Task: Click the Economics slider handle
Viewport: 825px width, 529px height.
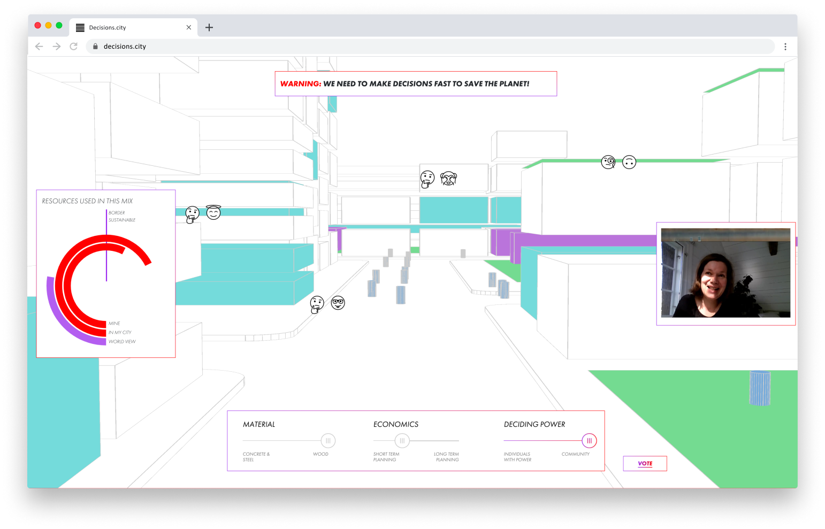Action: (x=402, y=441)
